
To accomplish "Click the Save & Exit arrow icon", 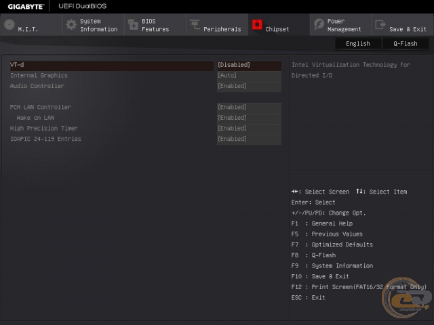I will (380, 24).
